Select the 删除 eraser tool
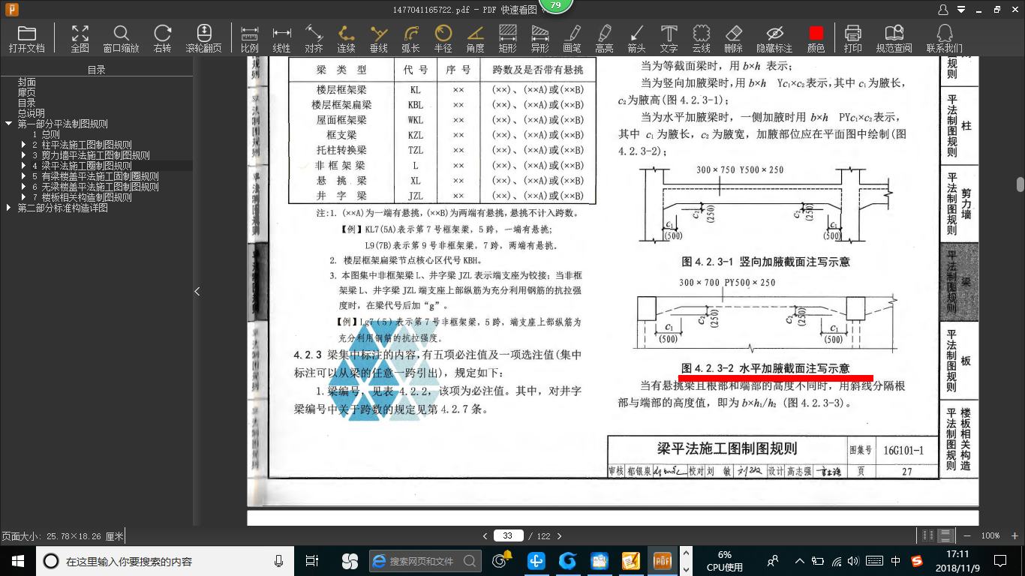The height and width of the screenshot is (576, 1025). (734, 38)
